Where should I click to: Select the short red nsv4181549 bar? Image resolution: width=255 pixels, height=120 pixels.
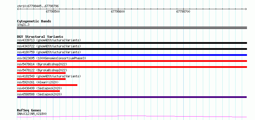[x=41, y=79]
